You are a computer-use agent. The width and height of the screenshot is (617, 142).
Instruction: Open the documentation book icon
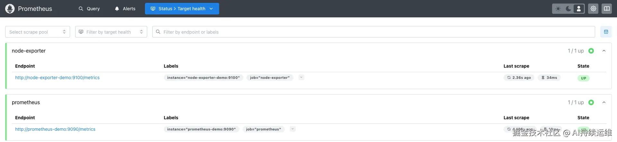click(607, 9)
